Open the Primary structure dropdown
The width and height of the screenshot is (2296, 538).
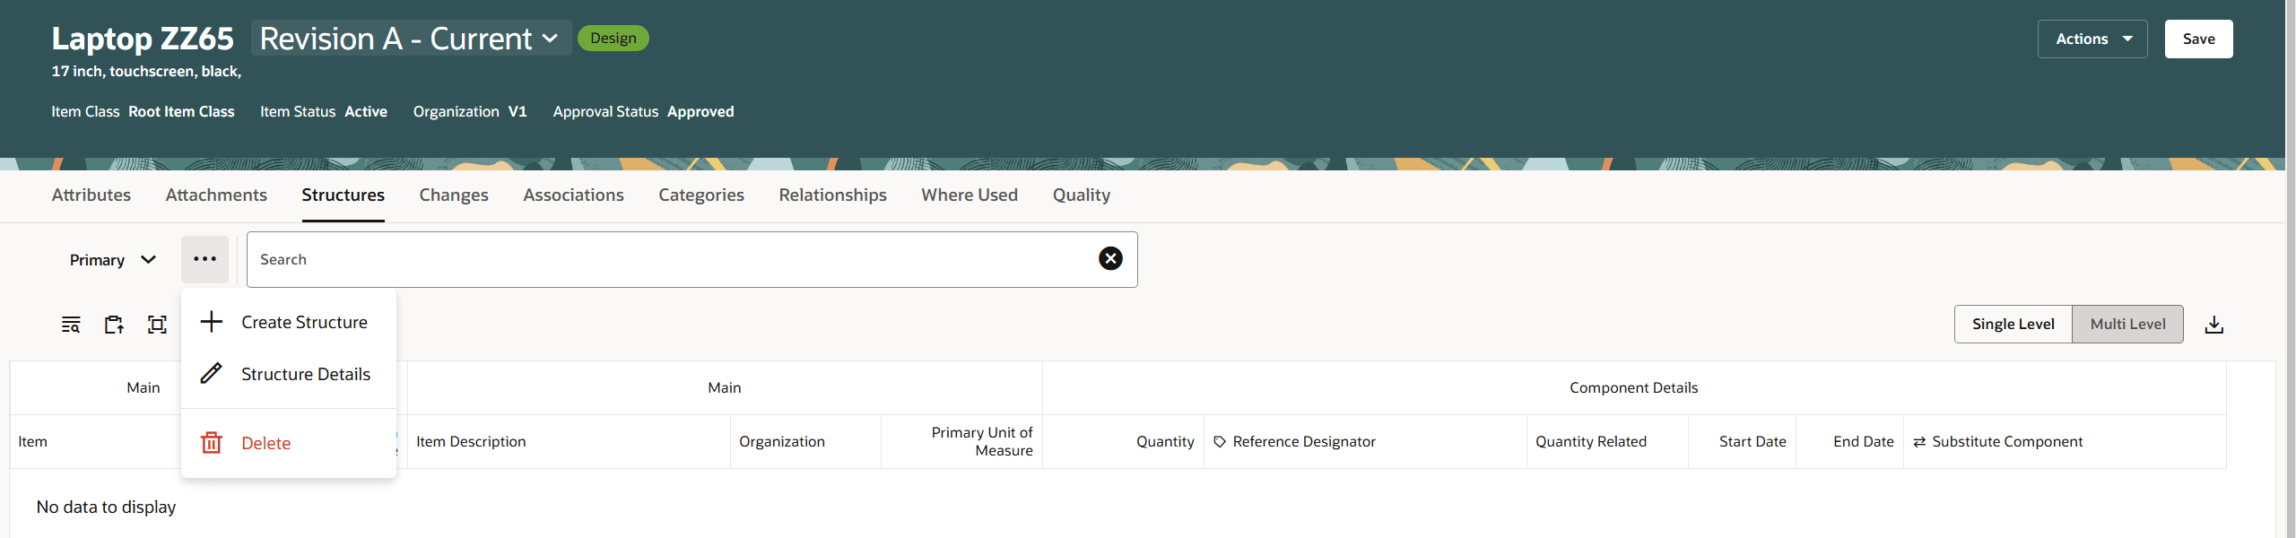pos(113,260)
